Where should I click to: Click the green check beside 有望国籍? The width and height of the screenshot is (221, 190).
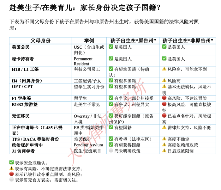[x=111, y=127]
